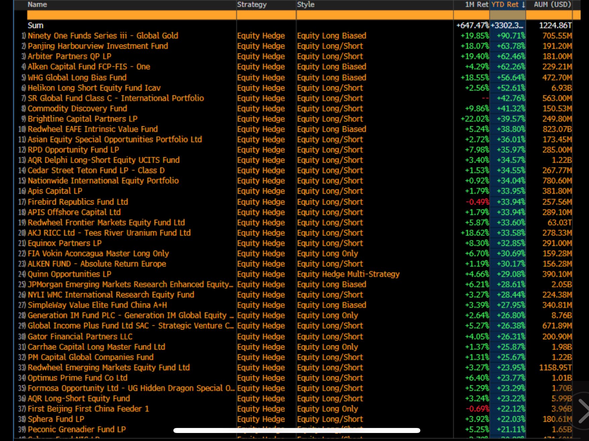589x441 pixels.
Task: Select ALKEN FUND - Absolute Return Europe
Action: [x=97, y=264]
